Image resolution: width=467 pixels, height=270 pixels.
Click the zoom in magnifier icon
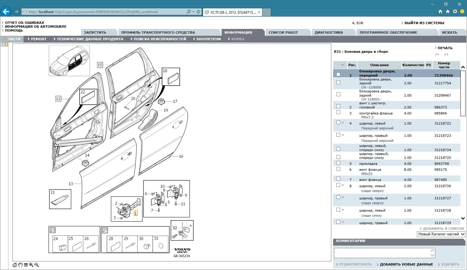[x=31, y=265]
